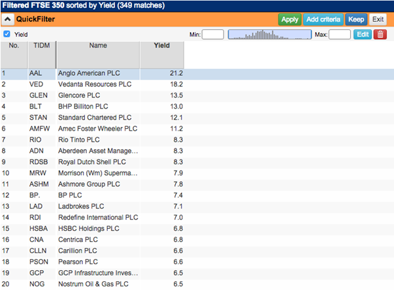
Task: Select BHP Billiton PLC
Action: point(83,107)
